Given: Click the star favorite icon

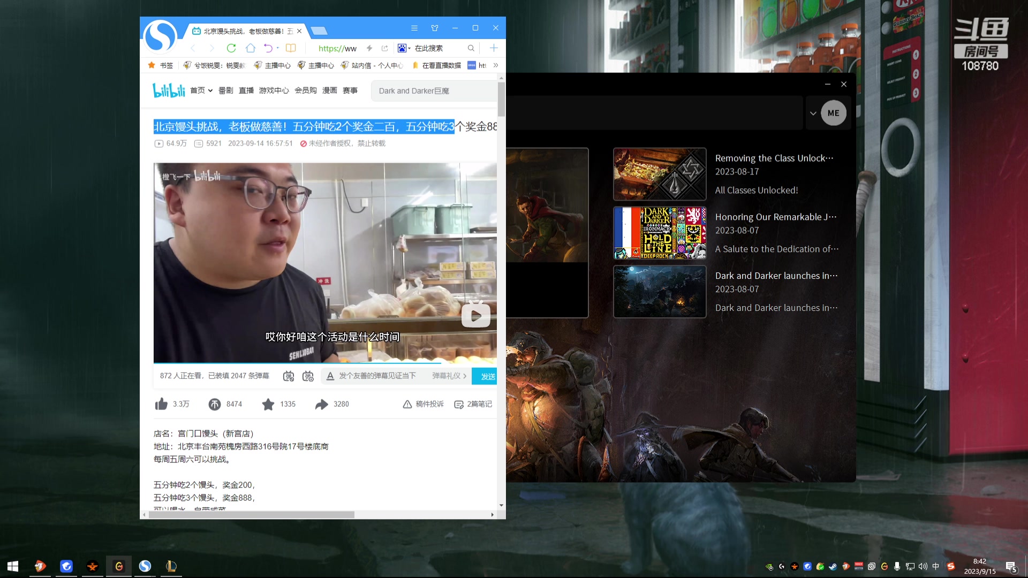Looking at the screenshot, I should point(268,404).
